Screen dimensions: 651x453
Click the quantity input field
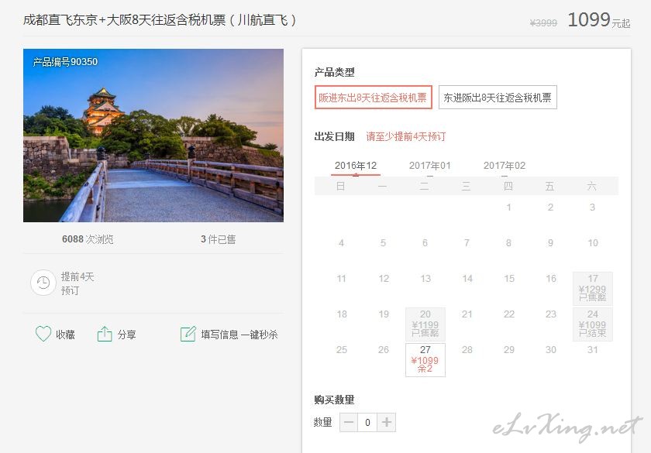pos(367,422)
